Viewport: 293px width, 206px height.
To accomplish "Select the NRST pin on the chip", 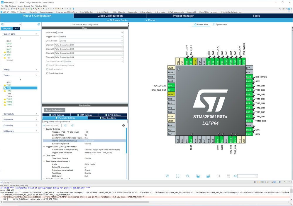I will [171, 94].
